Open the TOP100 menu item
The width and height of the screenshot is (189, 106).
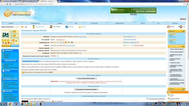point(143,23)
